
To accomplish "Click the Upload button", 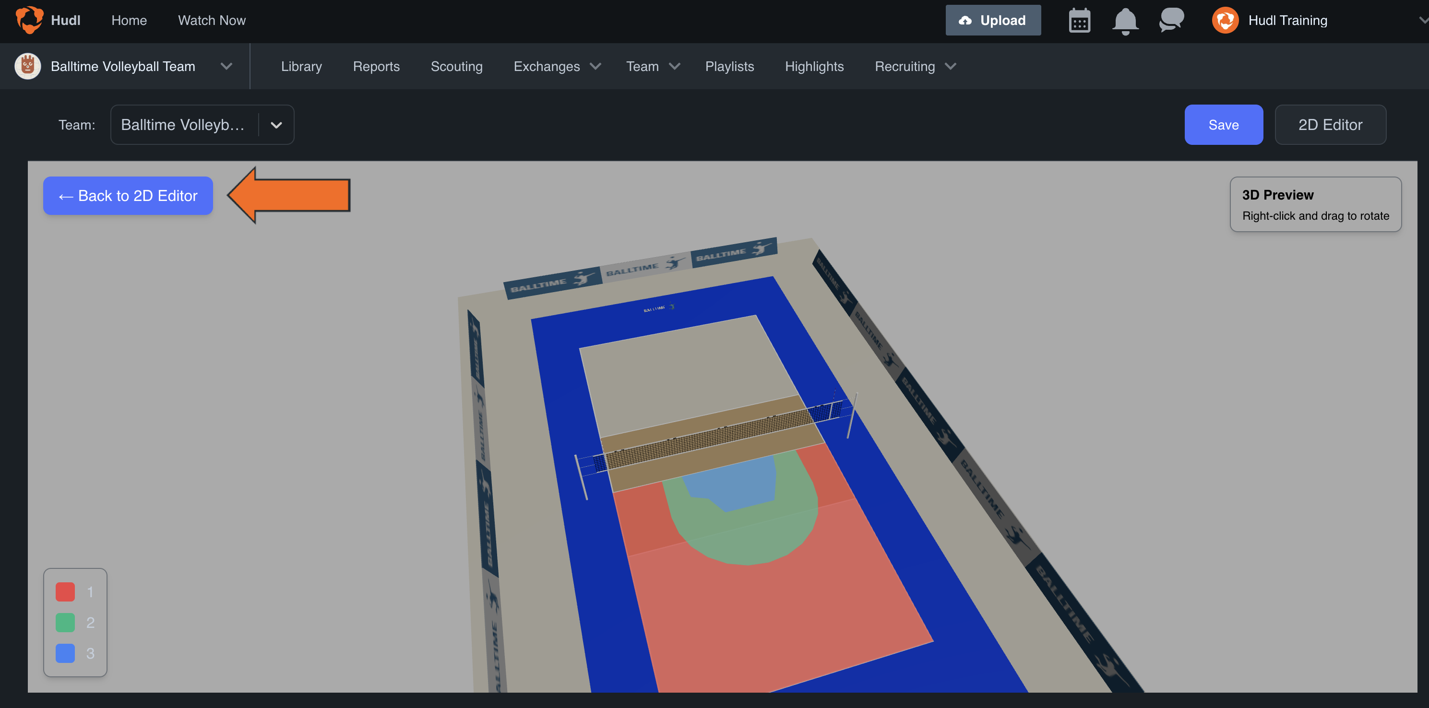I will (993, 21).
